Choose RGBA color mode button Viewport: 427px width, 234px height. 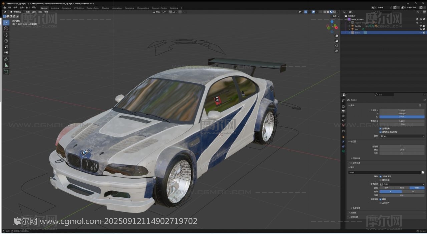(417, 188)
